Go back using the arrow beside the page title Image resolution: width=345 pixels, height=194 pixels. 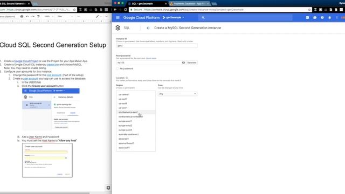tap(148, 28)
